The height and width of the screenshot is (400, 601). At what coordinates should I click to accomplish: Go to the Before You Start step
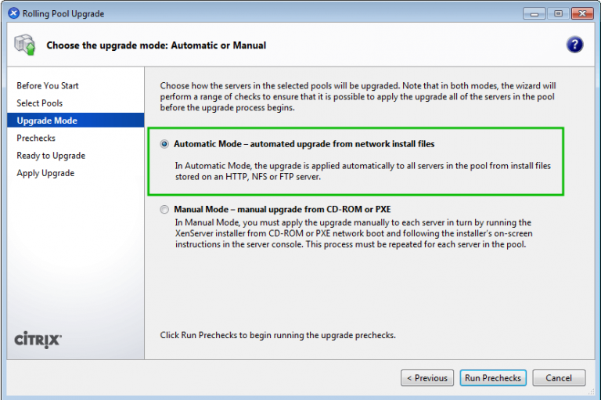pyautogui.click(x=48, y=85)
